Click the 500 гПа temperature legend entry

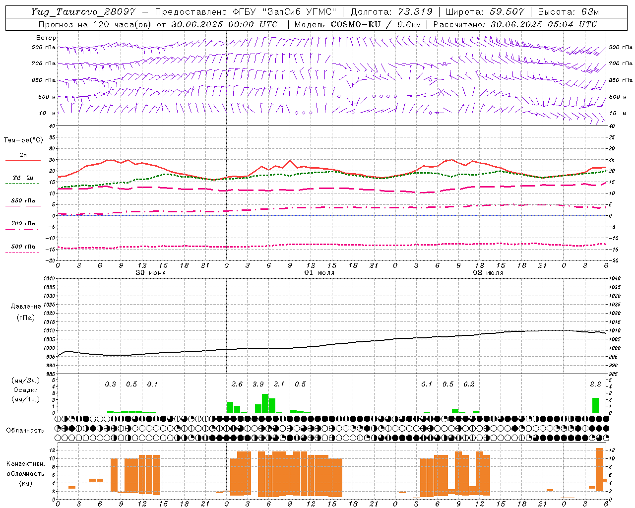point(23,247)
